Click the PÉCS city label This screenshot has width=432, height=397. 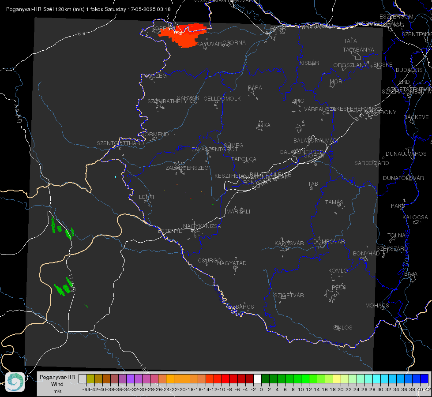coord(339,287)
